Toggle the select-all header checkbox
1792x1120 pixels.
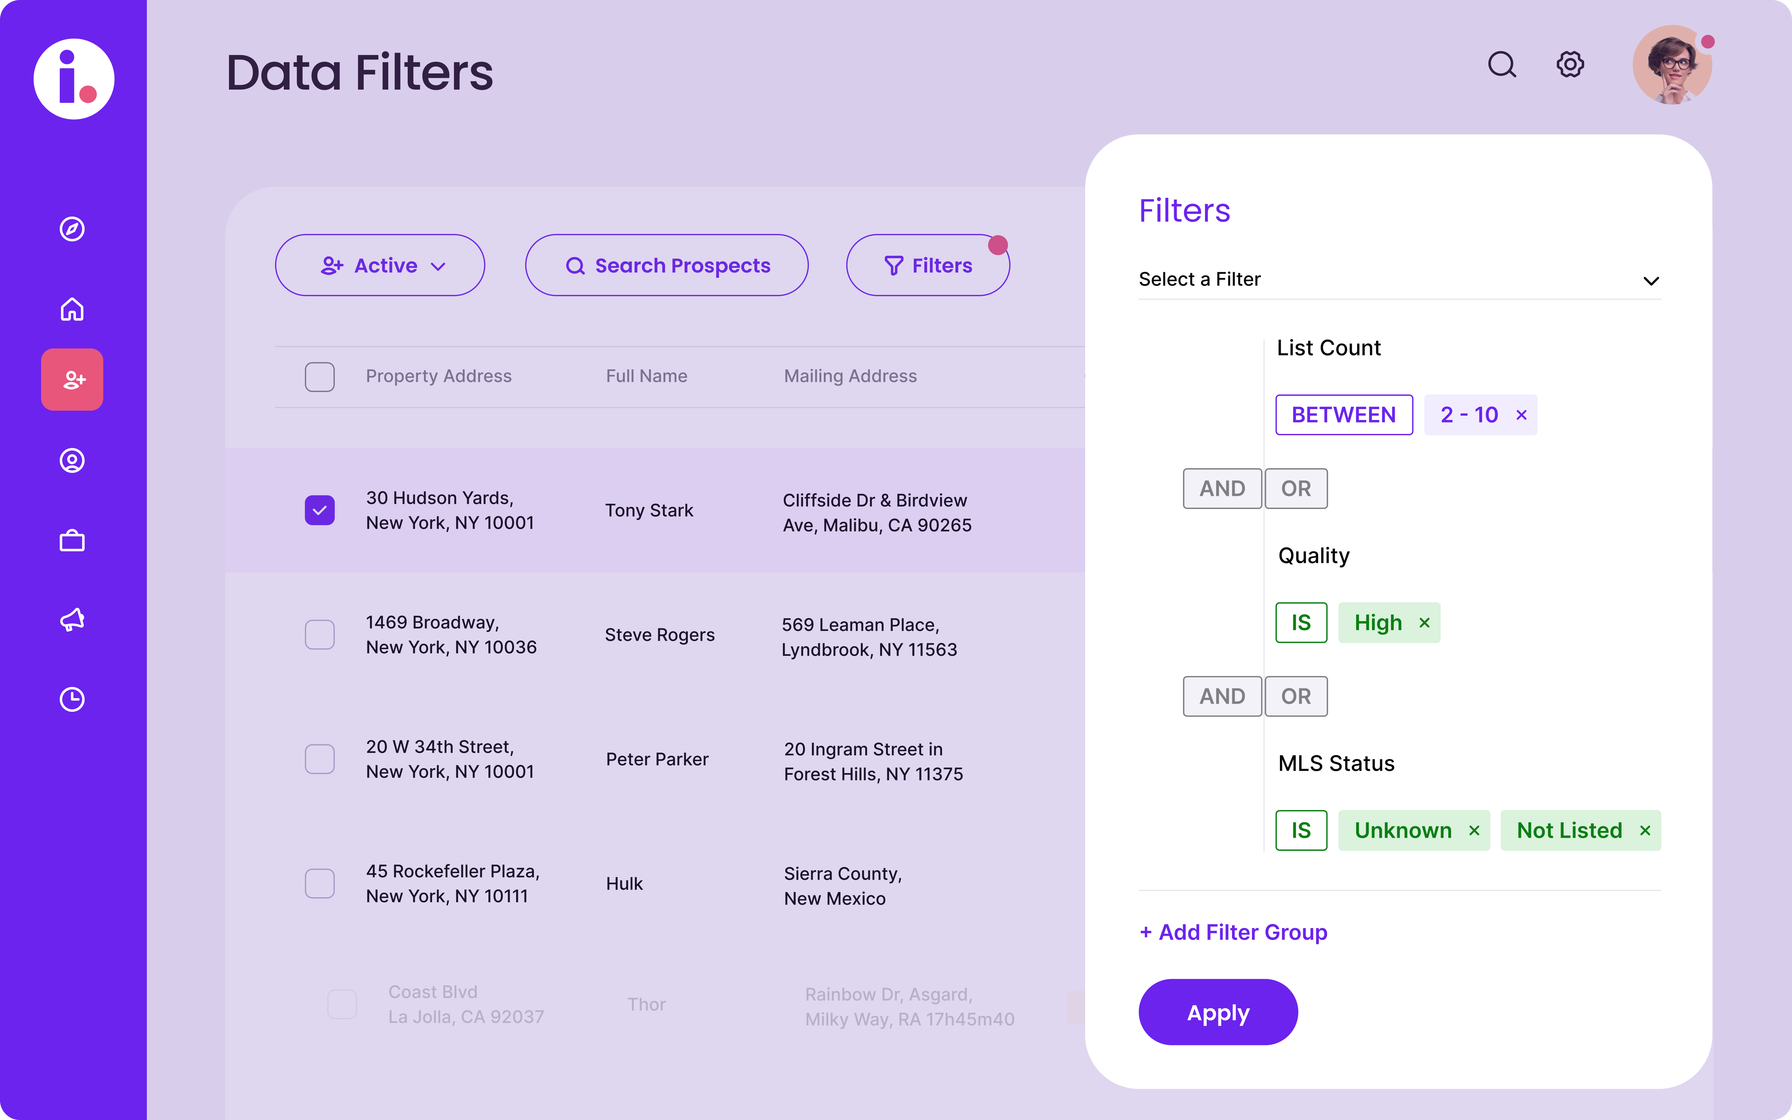pos(320,377)
